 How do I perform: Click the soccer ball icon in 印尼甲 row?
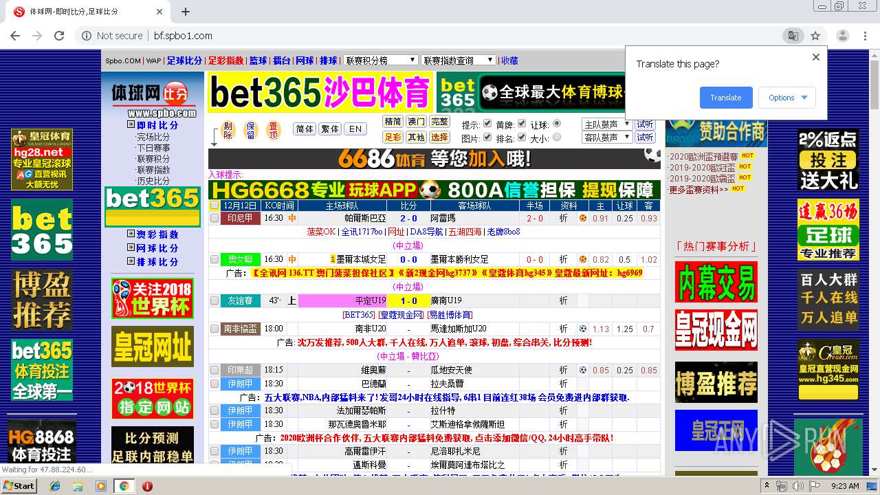point(582,219)
